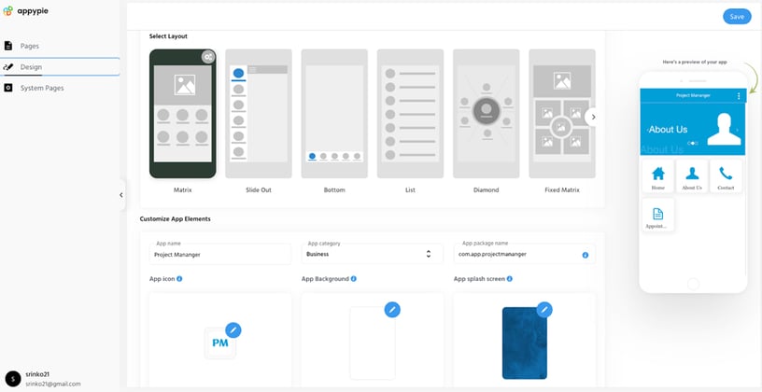Open the three-dot menu in app preview

(x=739, y=96)
